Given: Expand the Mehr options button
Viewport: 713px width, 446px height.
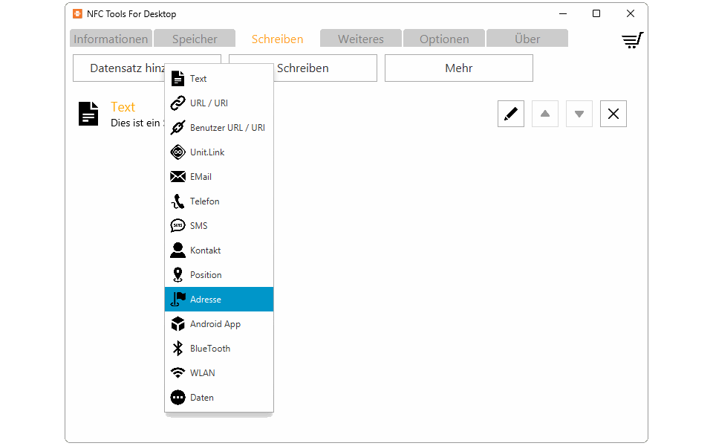Looking at the screenshot, I should pyautogui.click(x=458, y=68).
